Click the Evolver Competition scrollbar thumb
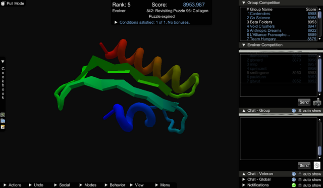This screenshot has width=323, height=188. pos(319,75)
